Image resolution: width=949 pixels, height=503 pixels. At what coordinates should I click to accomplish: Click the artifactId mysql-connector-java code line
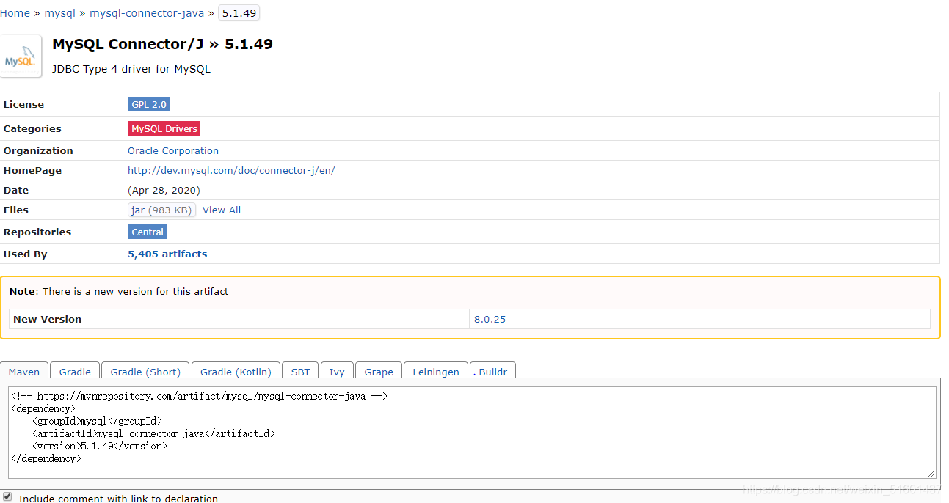[153, 433]
